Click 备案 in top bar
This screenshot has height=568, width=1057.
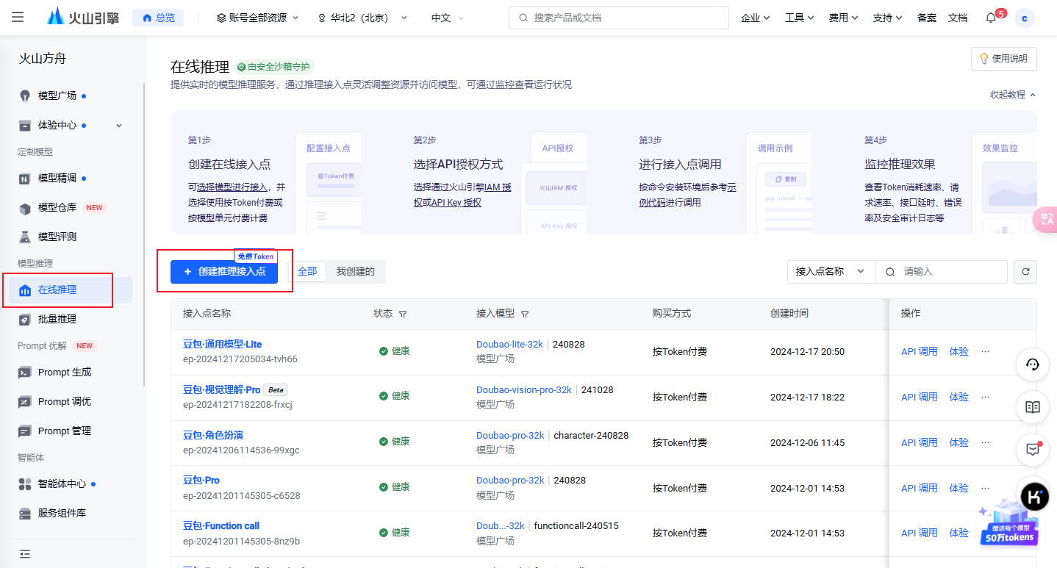pyautogui.click(x=927, y=18)
